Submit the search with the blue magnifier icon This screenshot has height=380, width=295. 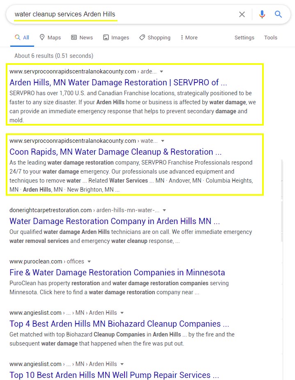point(278,14)
